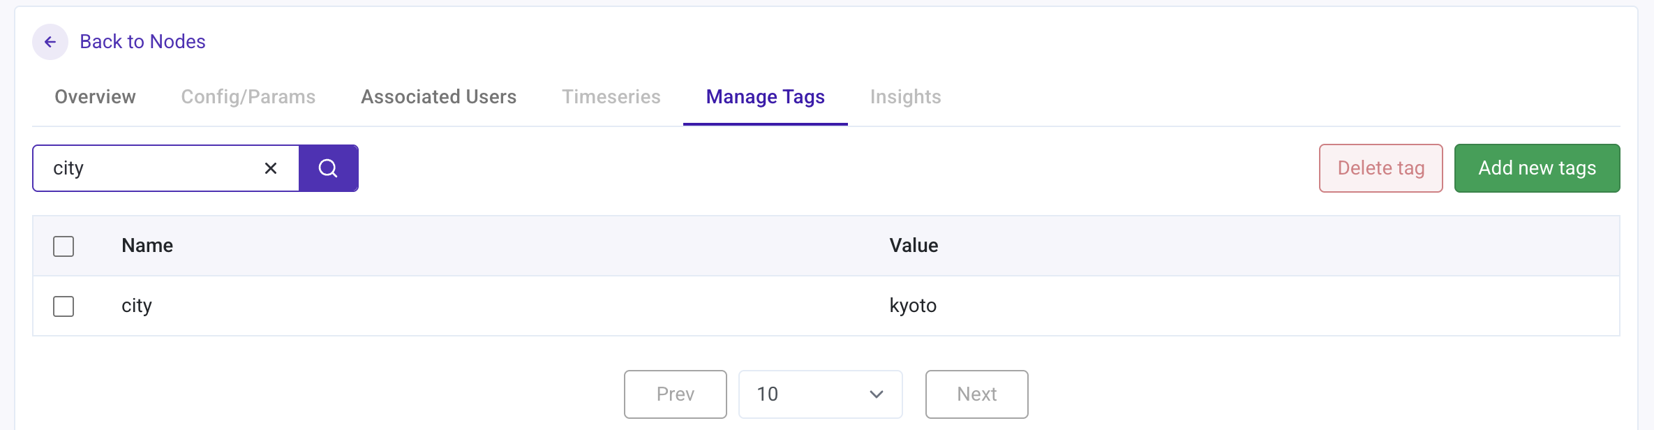
Task: Click the Name column header
Action: (x=147, y=246)
